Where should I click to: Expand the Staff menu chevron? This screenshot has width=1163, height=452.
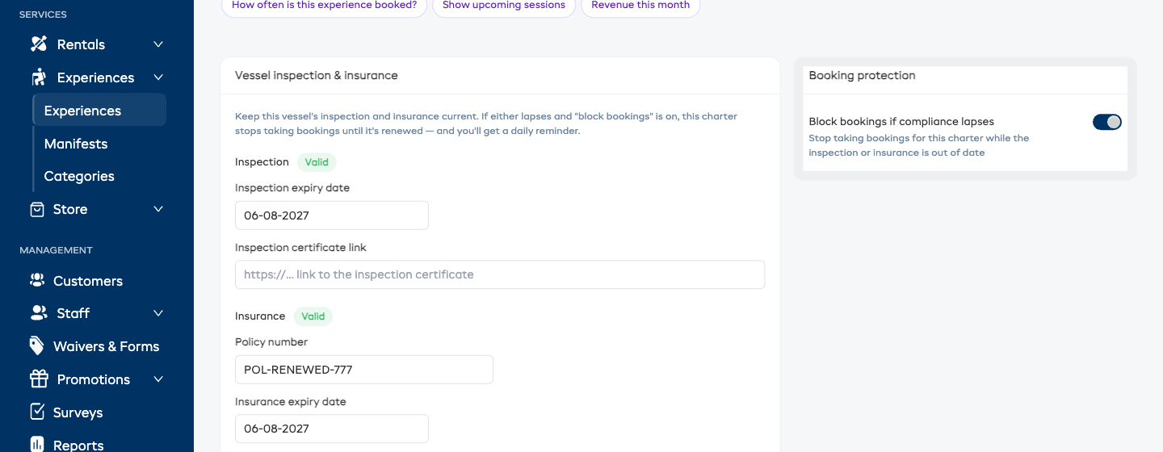pos(158,313)
